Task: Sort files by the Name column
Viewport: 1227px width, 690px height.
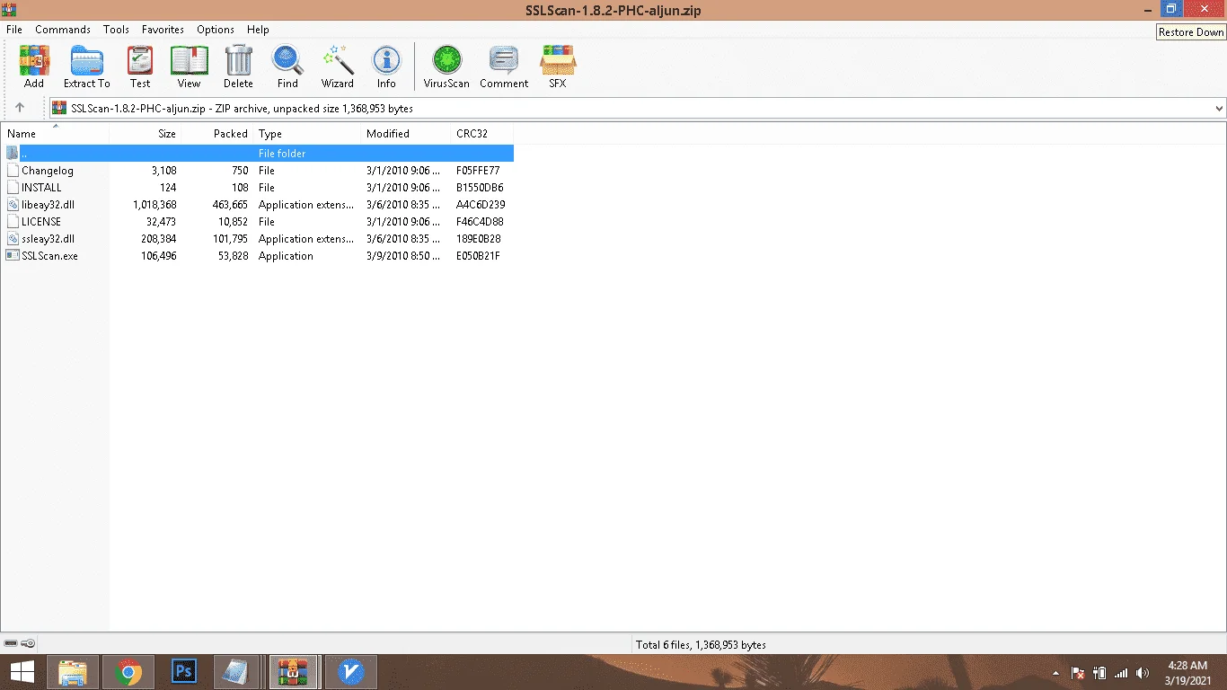Action: coord(55,134)
